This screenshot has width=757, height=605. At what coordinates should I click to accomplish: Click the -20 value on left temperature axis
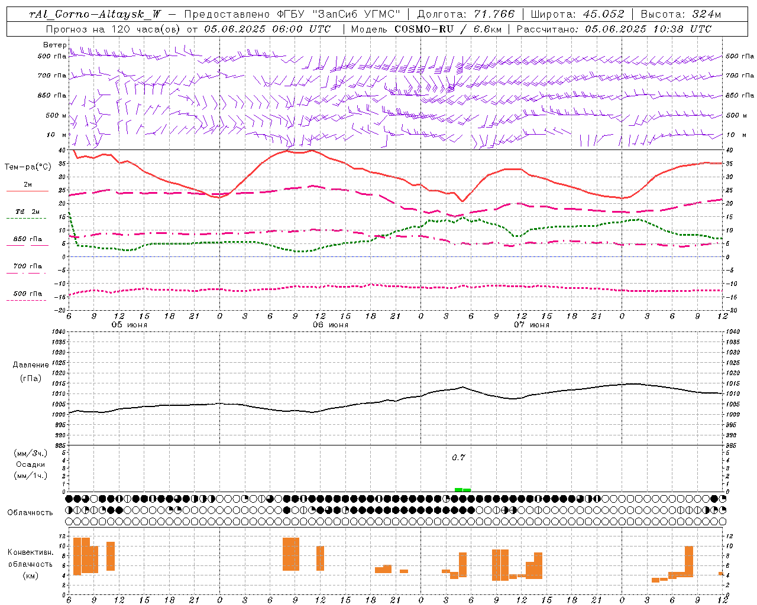point(61,310)
